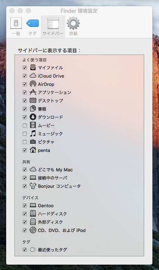Uncheck the アプリケーション checkbox
This screenshot has width=159, height=270.
(x=25, y=92)
